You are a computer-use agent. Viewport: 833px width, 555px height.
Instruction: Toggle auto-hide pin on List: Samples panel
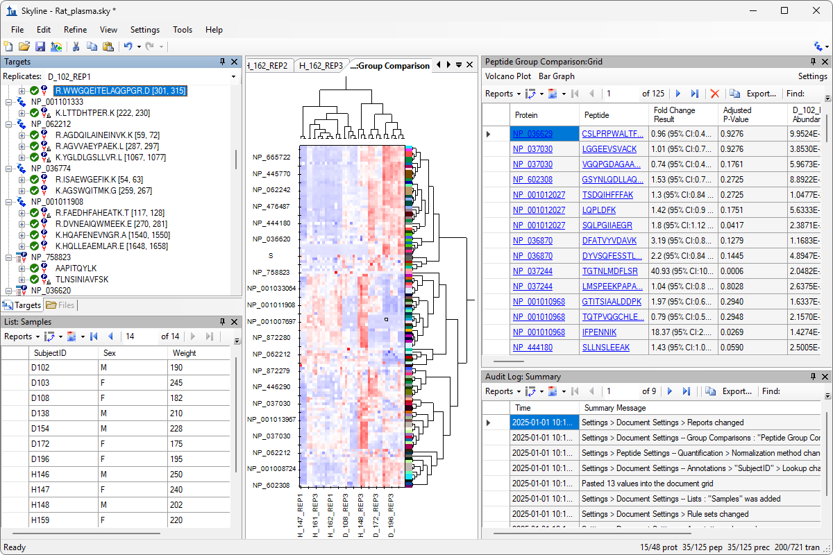click(222, 322)
